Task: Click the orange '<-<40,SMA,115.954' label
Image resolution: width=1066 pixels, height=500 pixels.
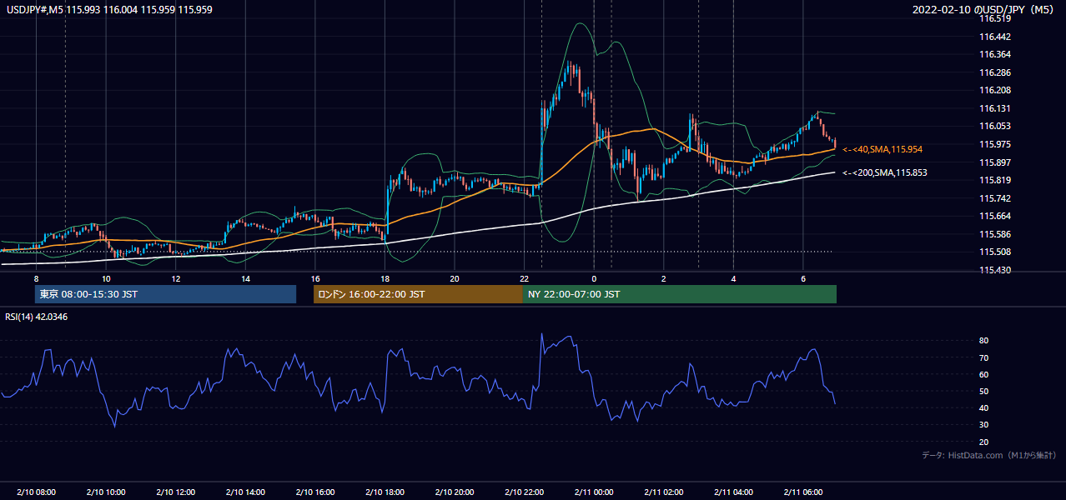Action: (x=882, y=149)
